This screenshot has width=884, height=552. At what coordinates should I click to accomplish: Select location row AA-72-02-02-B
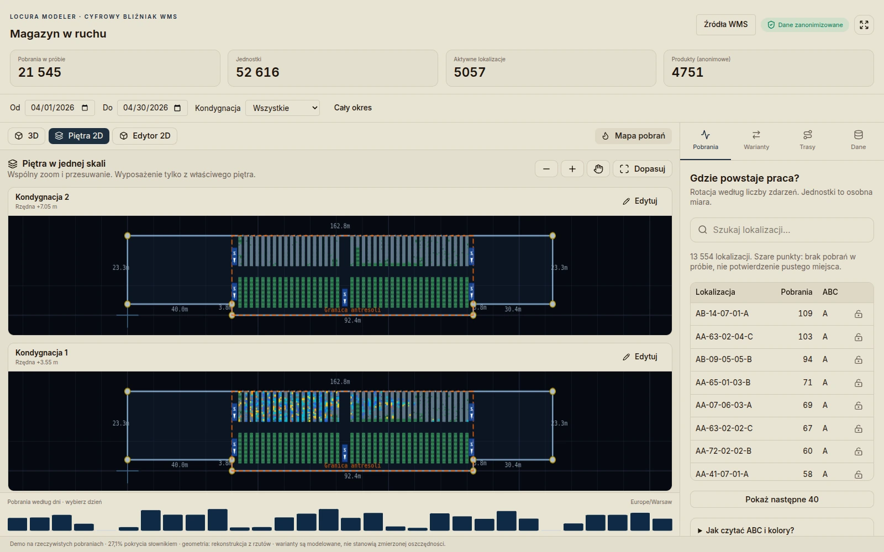[782, 451]
